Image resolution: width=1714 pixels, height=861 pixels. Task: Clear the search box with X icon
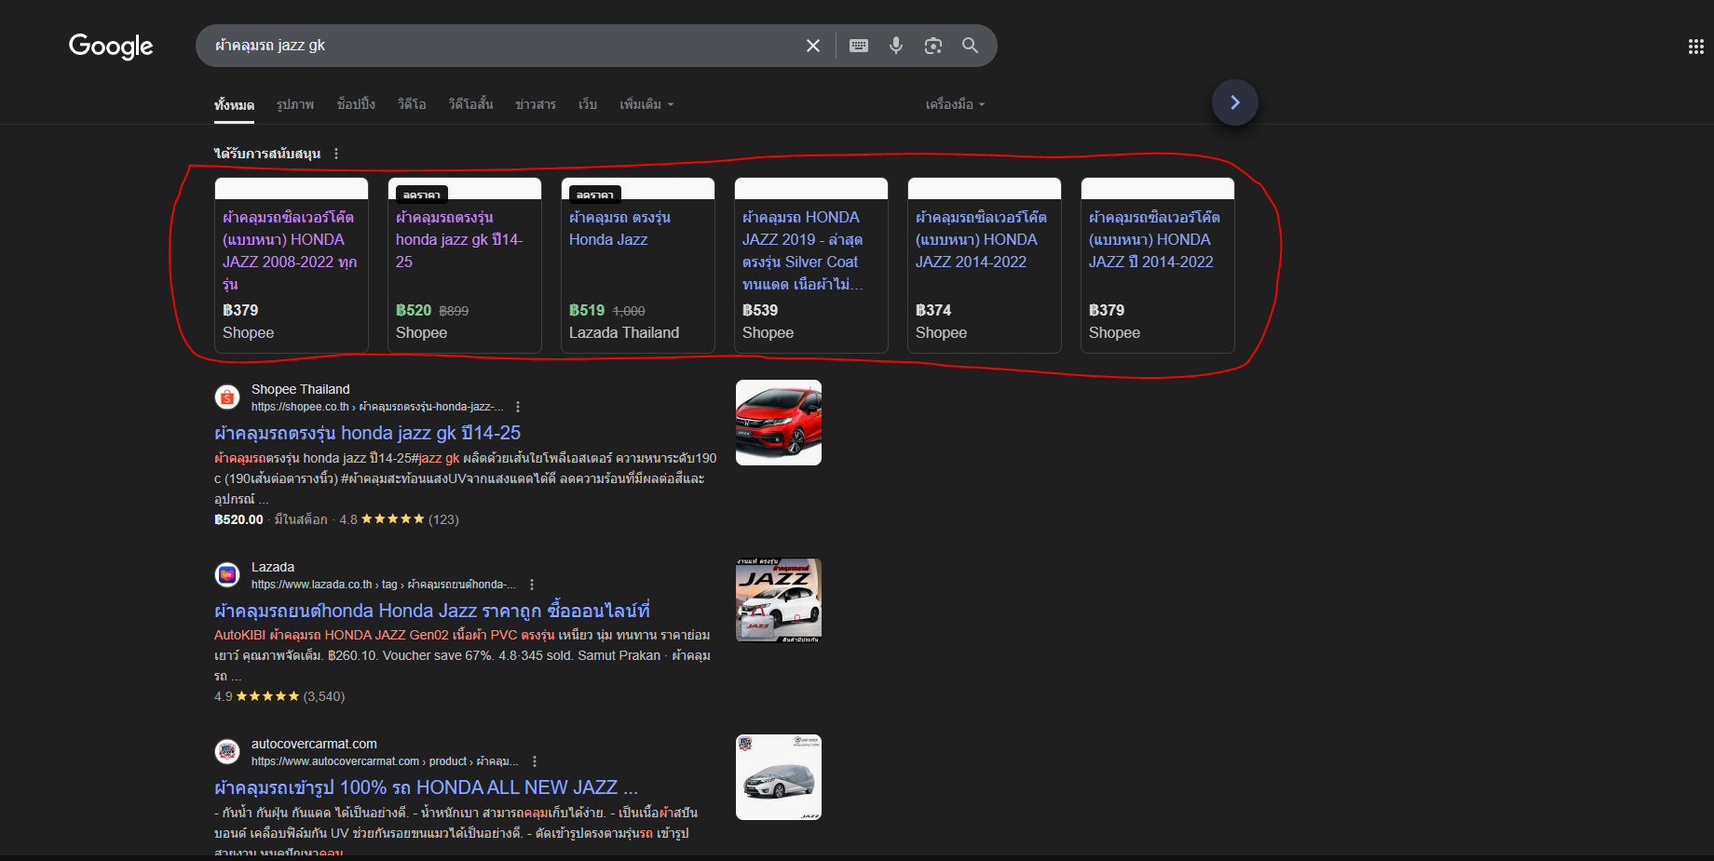pyautogui.click(x=813, y=46)
